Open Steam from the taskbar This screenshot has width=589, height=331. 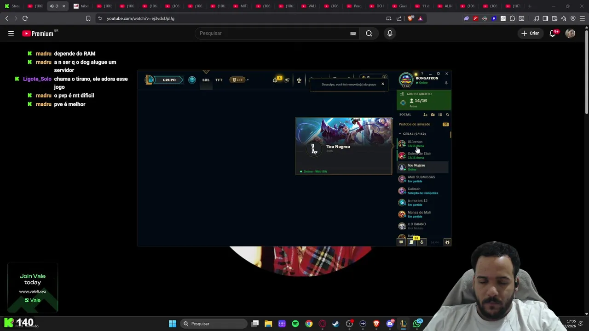coord(335,324)
